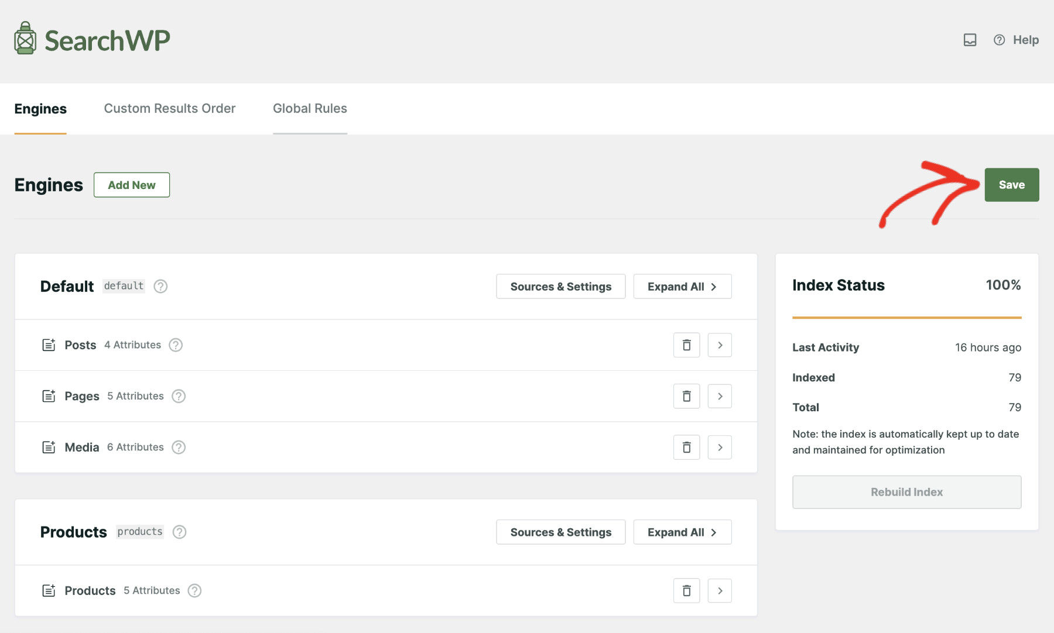Click the '5 Attributes' text for Pages
1054x633 pixels.
point(135,396)
